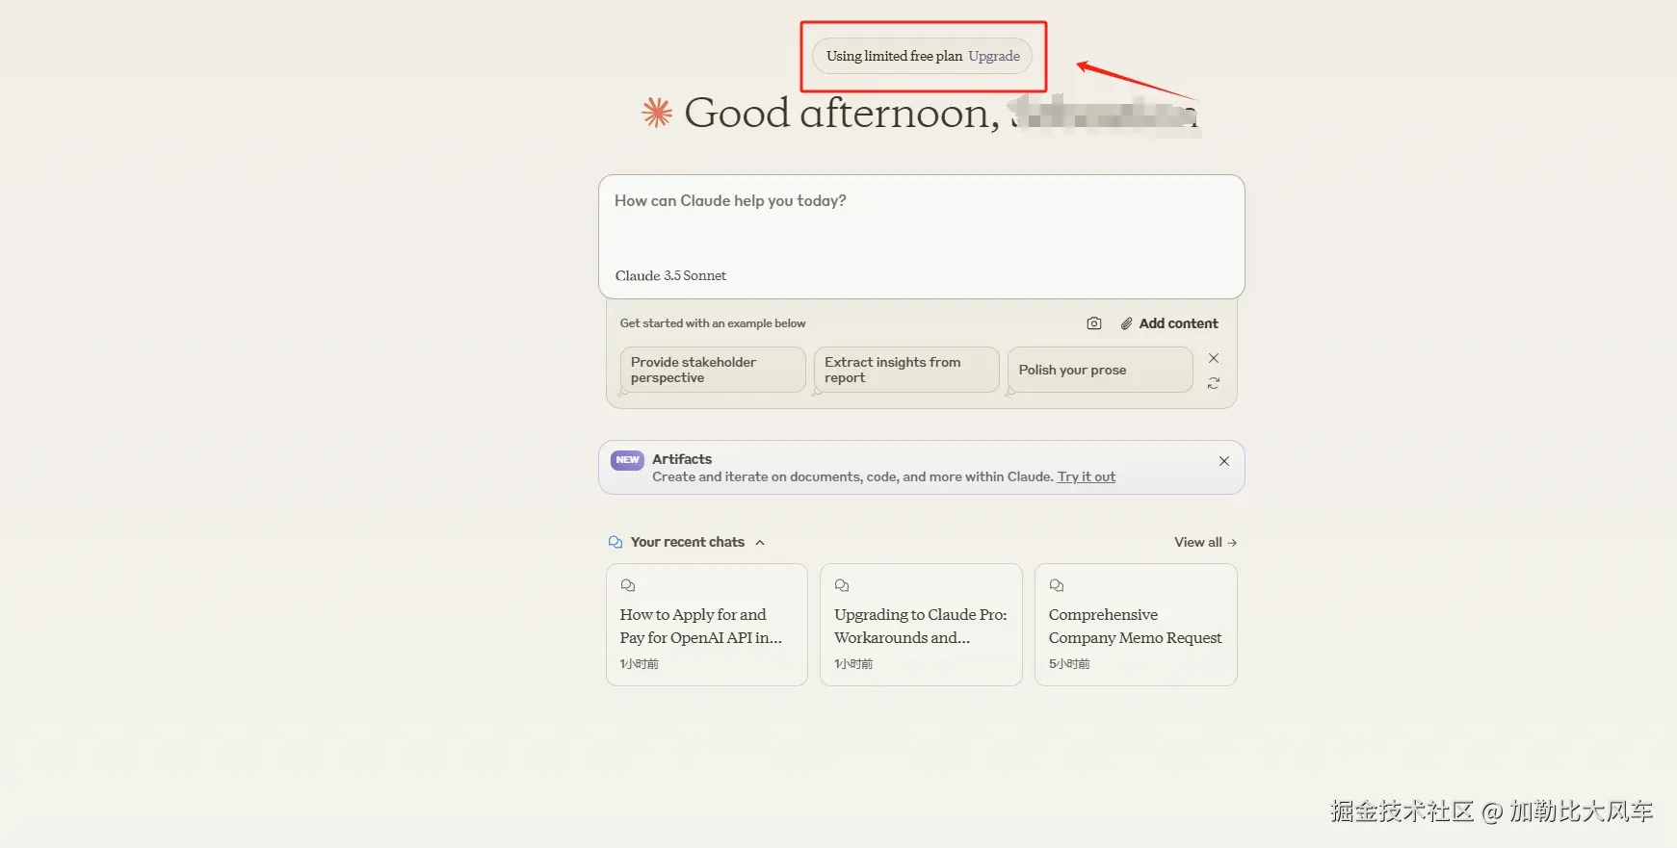This screenshot has width=1677, height=848.
Task: Click chat icon on the OpenAI API card
Action: [628, 585]
